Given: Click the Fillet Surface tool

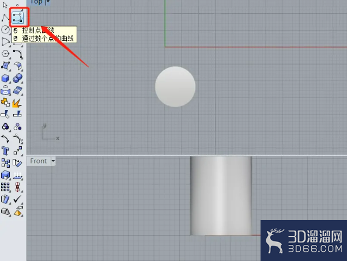Looking at the screenshot, I should tap(18, 66).
